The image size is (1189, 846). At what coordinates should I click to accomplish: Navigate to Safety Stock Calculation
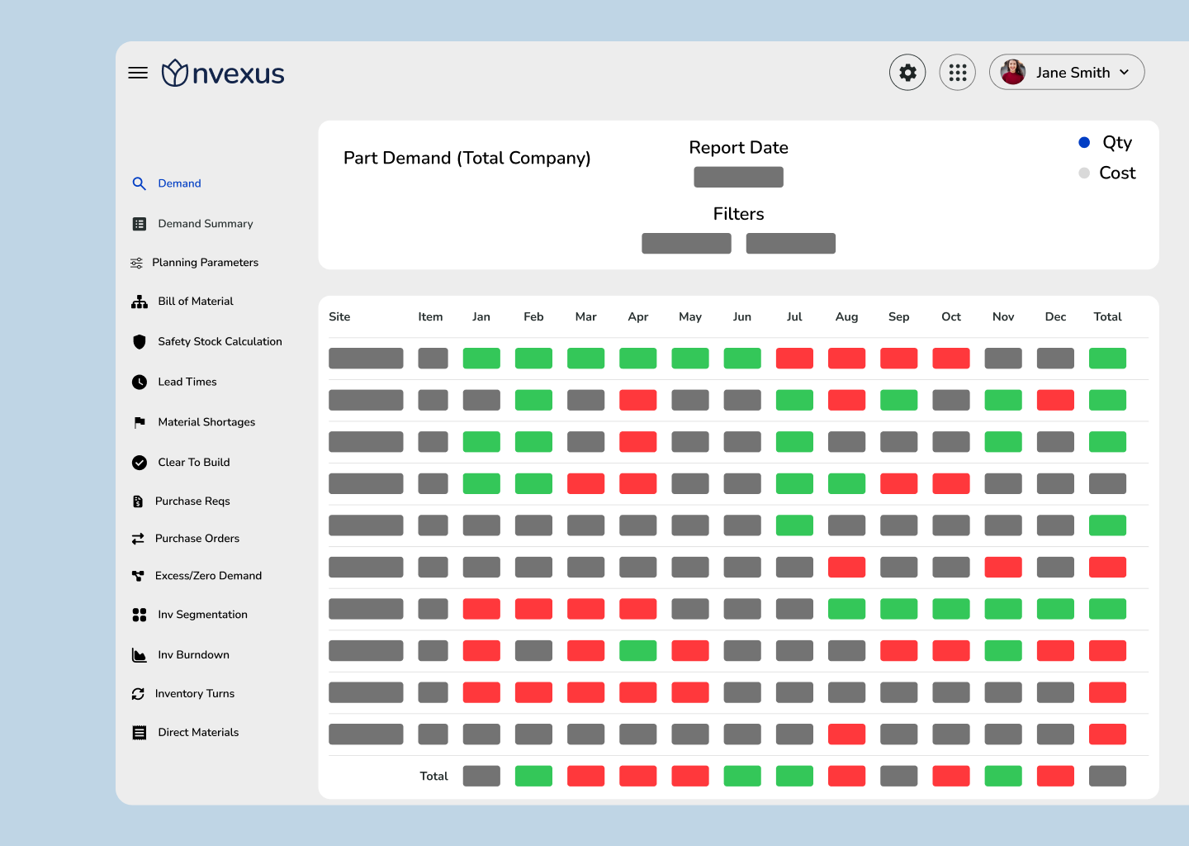[220, 341]
